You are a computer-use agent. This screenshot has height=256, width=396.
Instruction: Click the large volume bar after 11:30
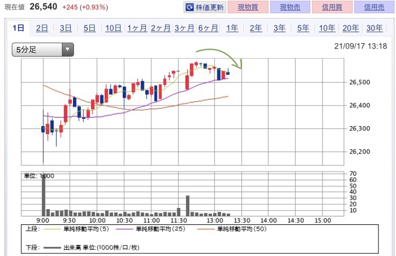188,206
